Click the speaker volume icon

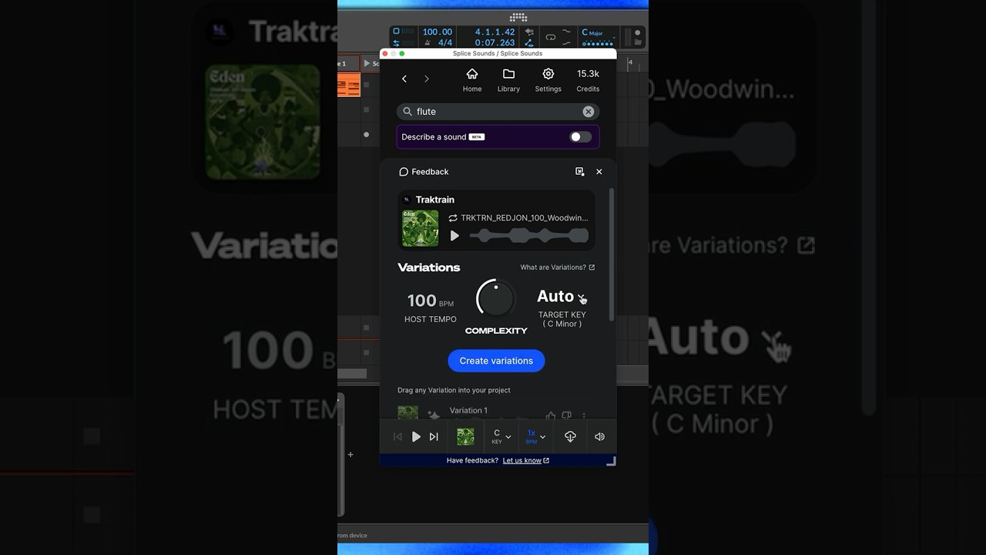[x=599, y=437]
